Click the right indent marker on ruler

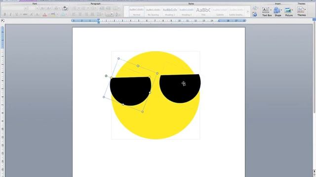click(219, 21)
